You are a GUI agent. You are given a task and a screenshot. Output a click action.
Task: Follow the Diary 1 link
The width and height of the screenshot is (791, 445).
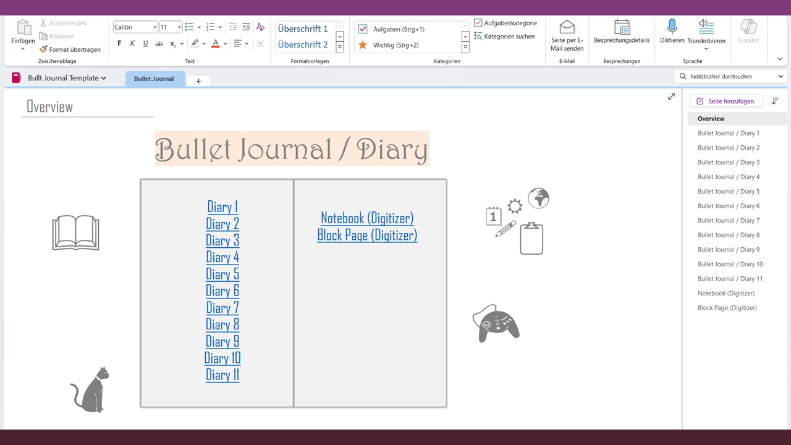pyautogui.click(x=222, y=207)
